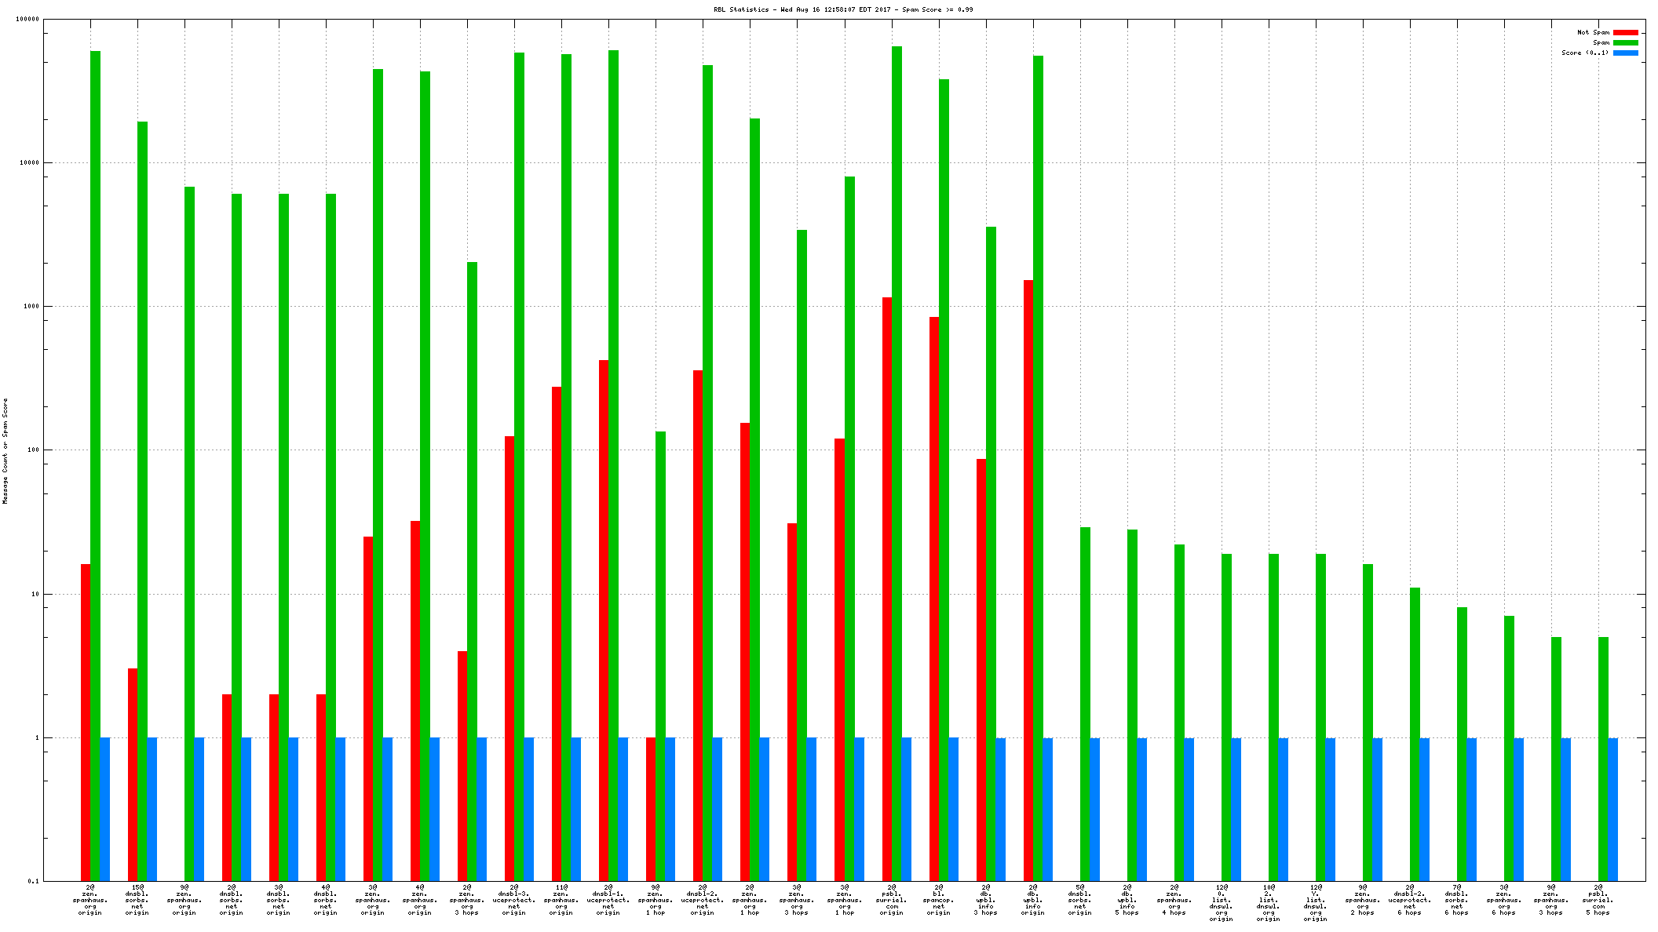1658x932 pixels.
Task: Select the red bar for 2@ db.wpbl.info origin
Action: [x=1028, y=581]
